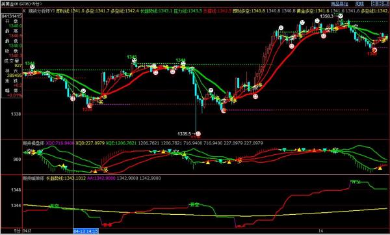
Task: Click the 14 date marker on time axis
Action: (321, 231)
